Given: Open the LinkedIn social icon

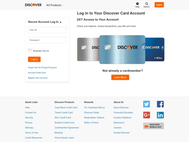Looking at the screenshot, I should point(160,115).
